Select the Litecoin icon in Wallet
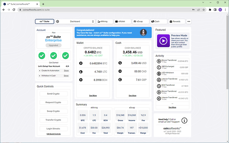This screenshot has width=229, height=143. click(81, 71)
